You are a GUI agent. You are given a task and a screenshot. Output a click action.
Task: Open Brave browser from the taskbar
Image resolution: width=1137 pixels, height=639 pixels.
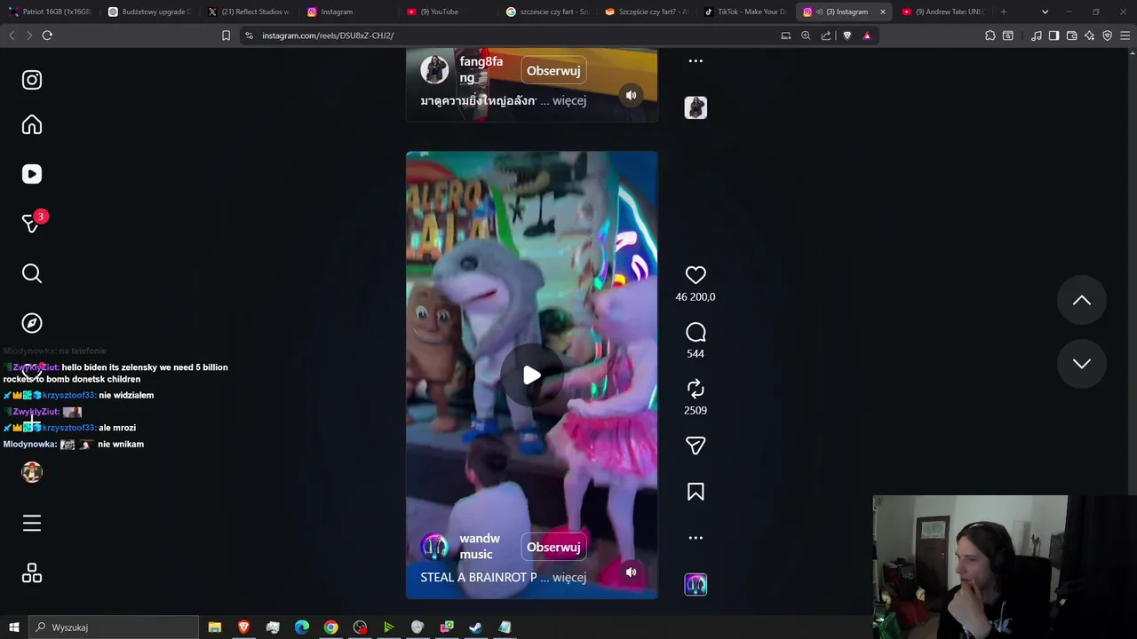point(243,627)
